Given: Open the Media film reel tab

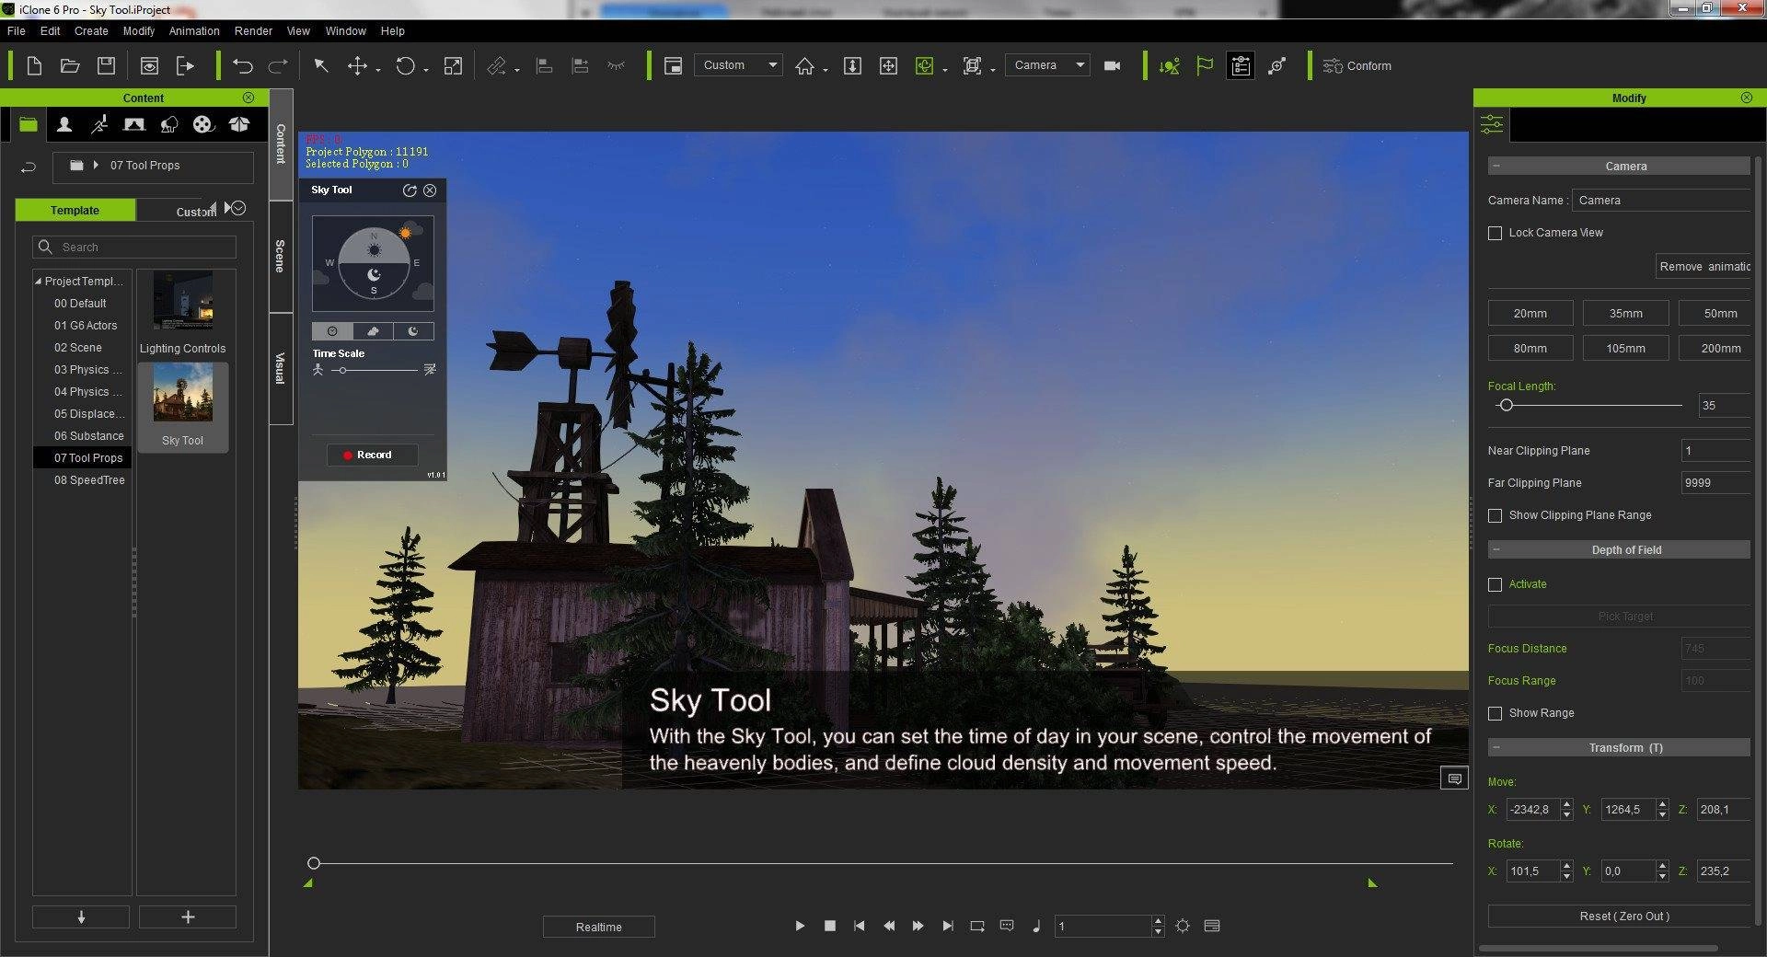Looking at the screenshot, I should click(x=203, y=124).
